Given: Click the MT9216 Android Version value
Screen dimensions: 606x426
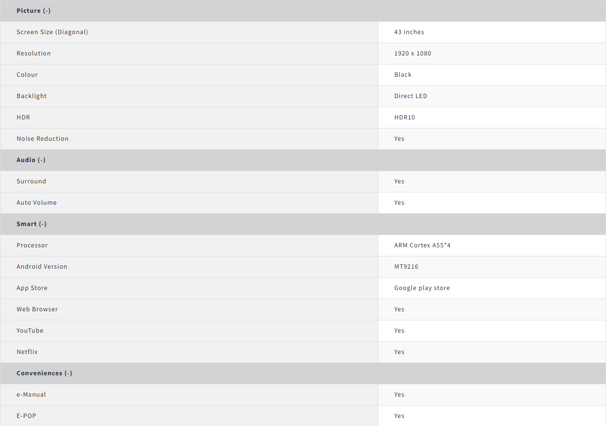Looking at the screenshot, I should [x=406, y=266].
